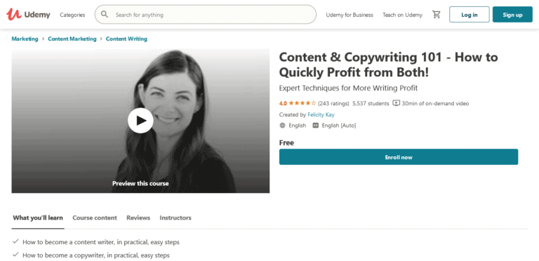539x261 pixels.
Task: Click the 'Free' price label
Action: click(286, 142)
